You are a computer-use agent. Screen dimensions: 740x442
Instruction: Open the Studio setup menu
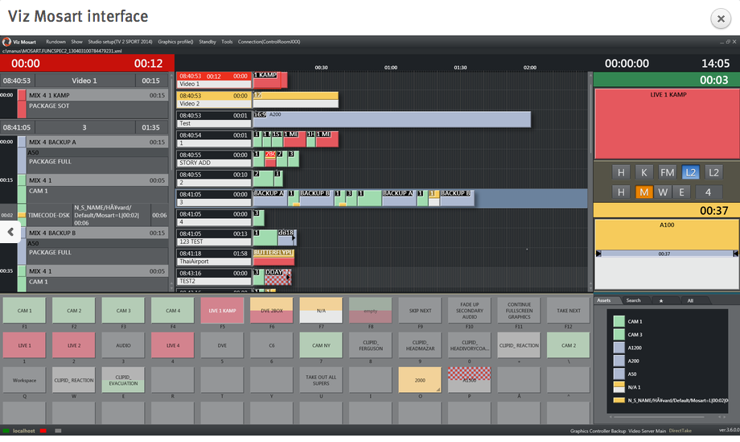[119, 41]
